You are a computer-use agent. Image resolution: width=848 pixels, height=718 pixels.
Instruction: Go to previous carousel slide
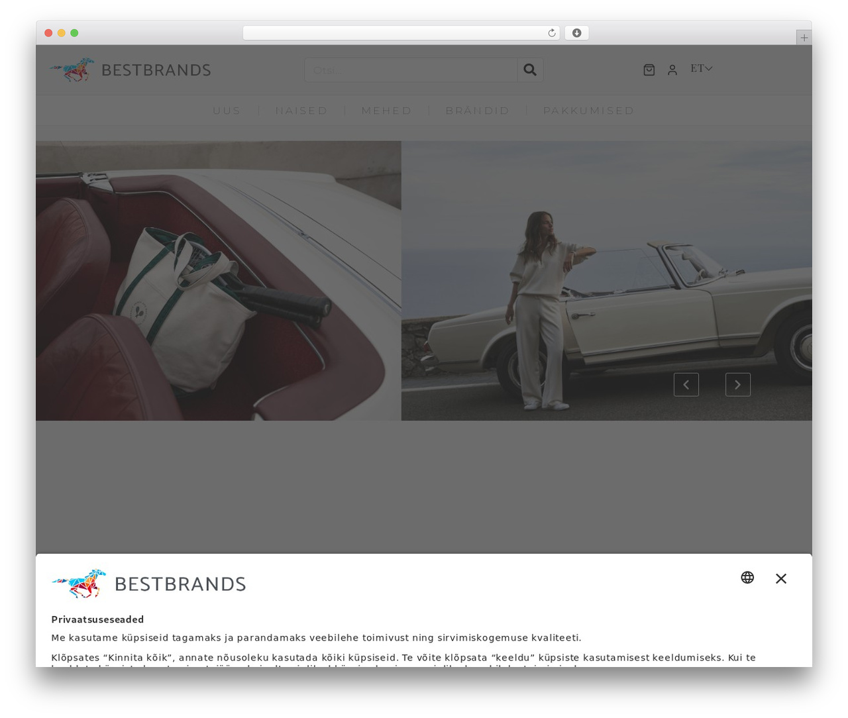point(686,384)
